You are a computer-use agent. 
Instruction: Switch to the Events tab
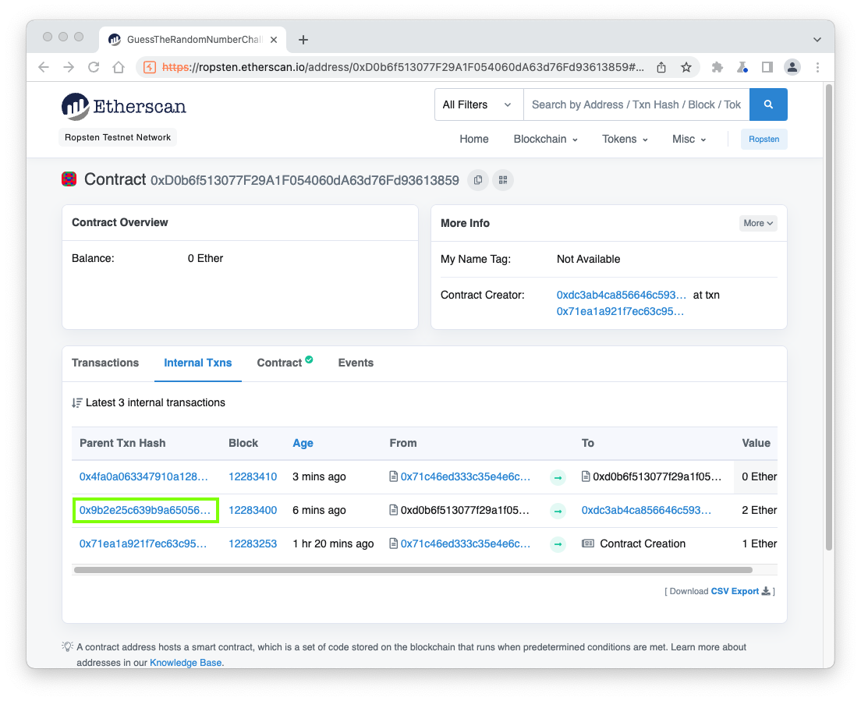(x=356, y=363)
